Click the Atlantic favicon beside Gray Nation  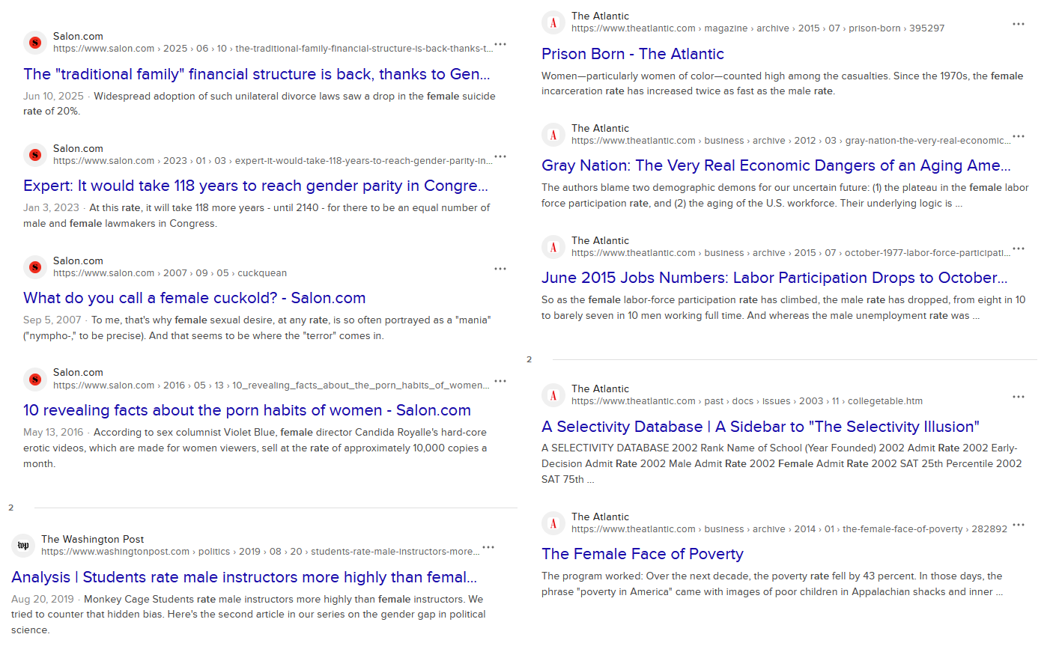coord(553,135)
